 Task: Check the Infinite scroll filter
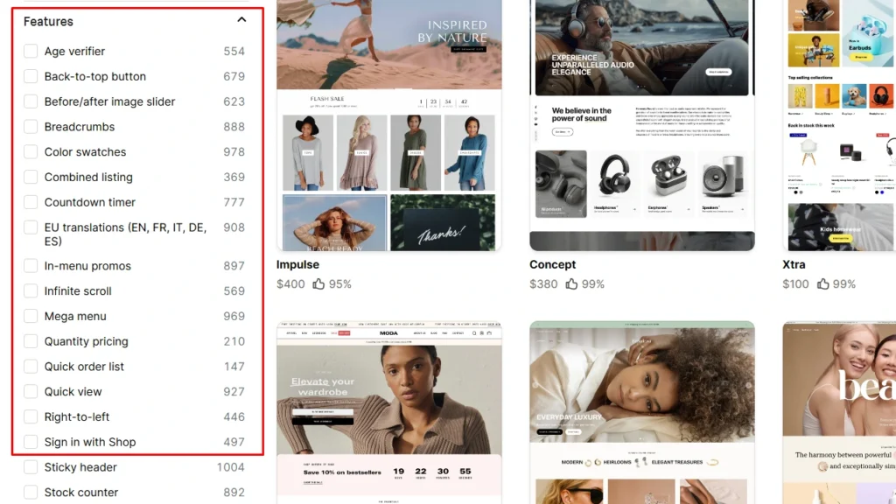(x=31, y=290)
